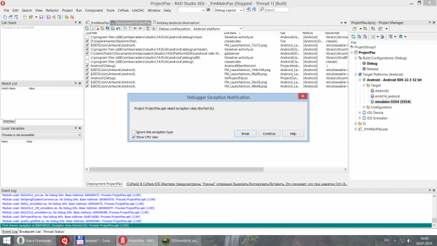Switch to the Breakpoint List tab
437x246 pixels.
[30, 232]
